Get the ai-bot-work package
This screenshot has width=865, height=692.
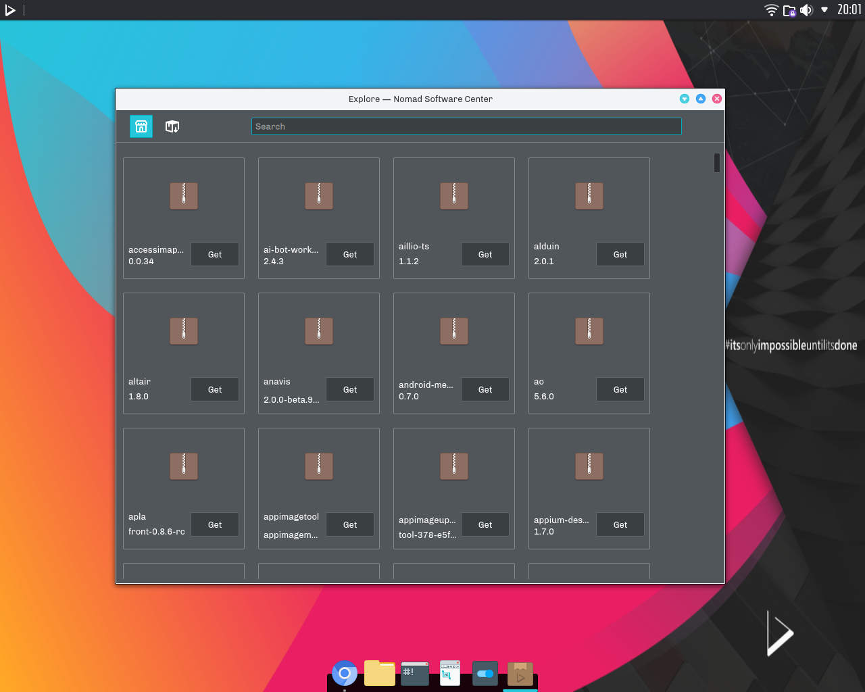[350, 254]
